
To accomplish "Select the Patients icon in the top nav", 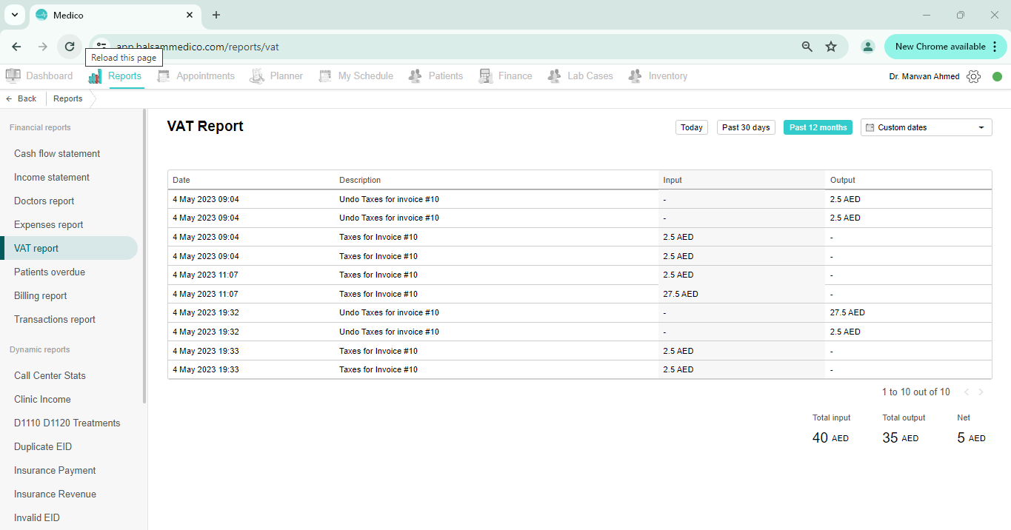I will pos(416,76).
